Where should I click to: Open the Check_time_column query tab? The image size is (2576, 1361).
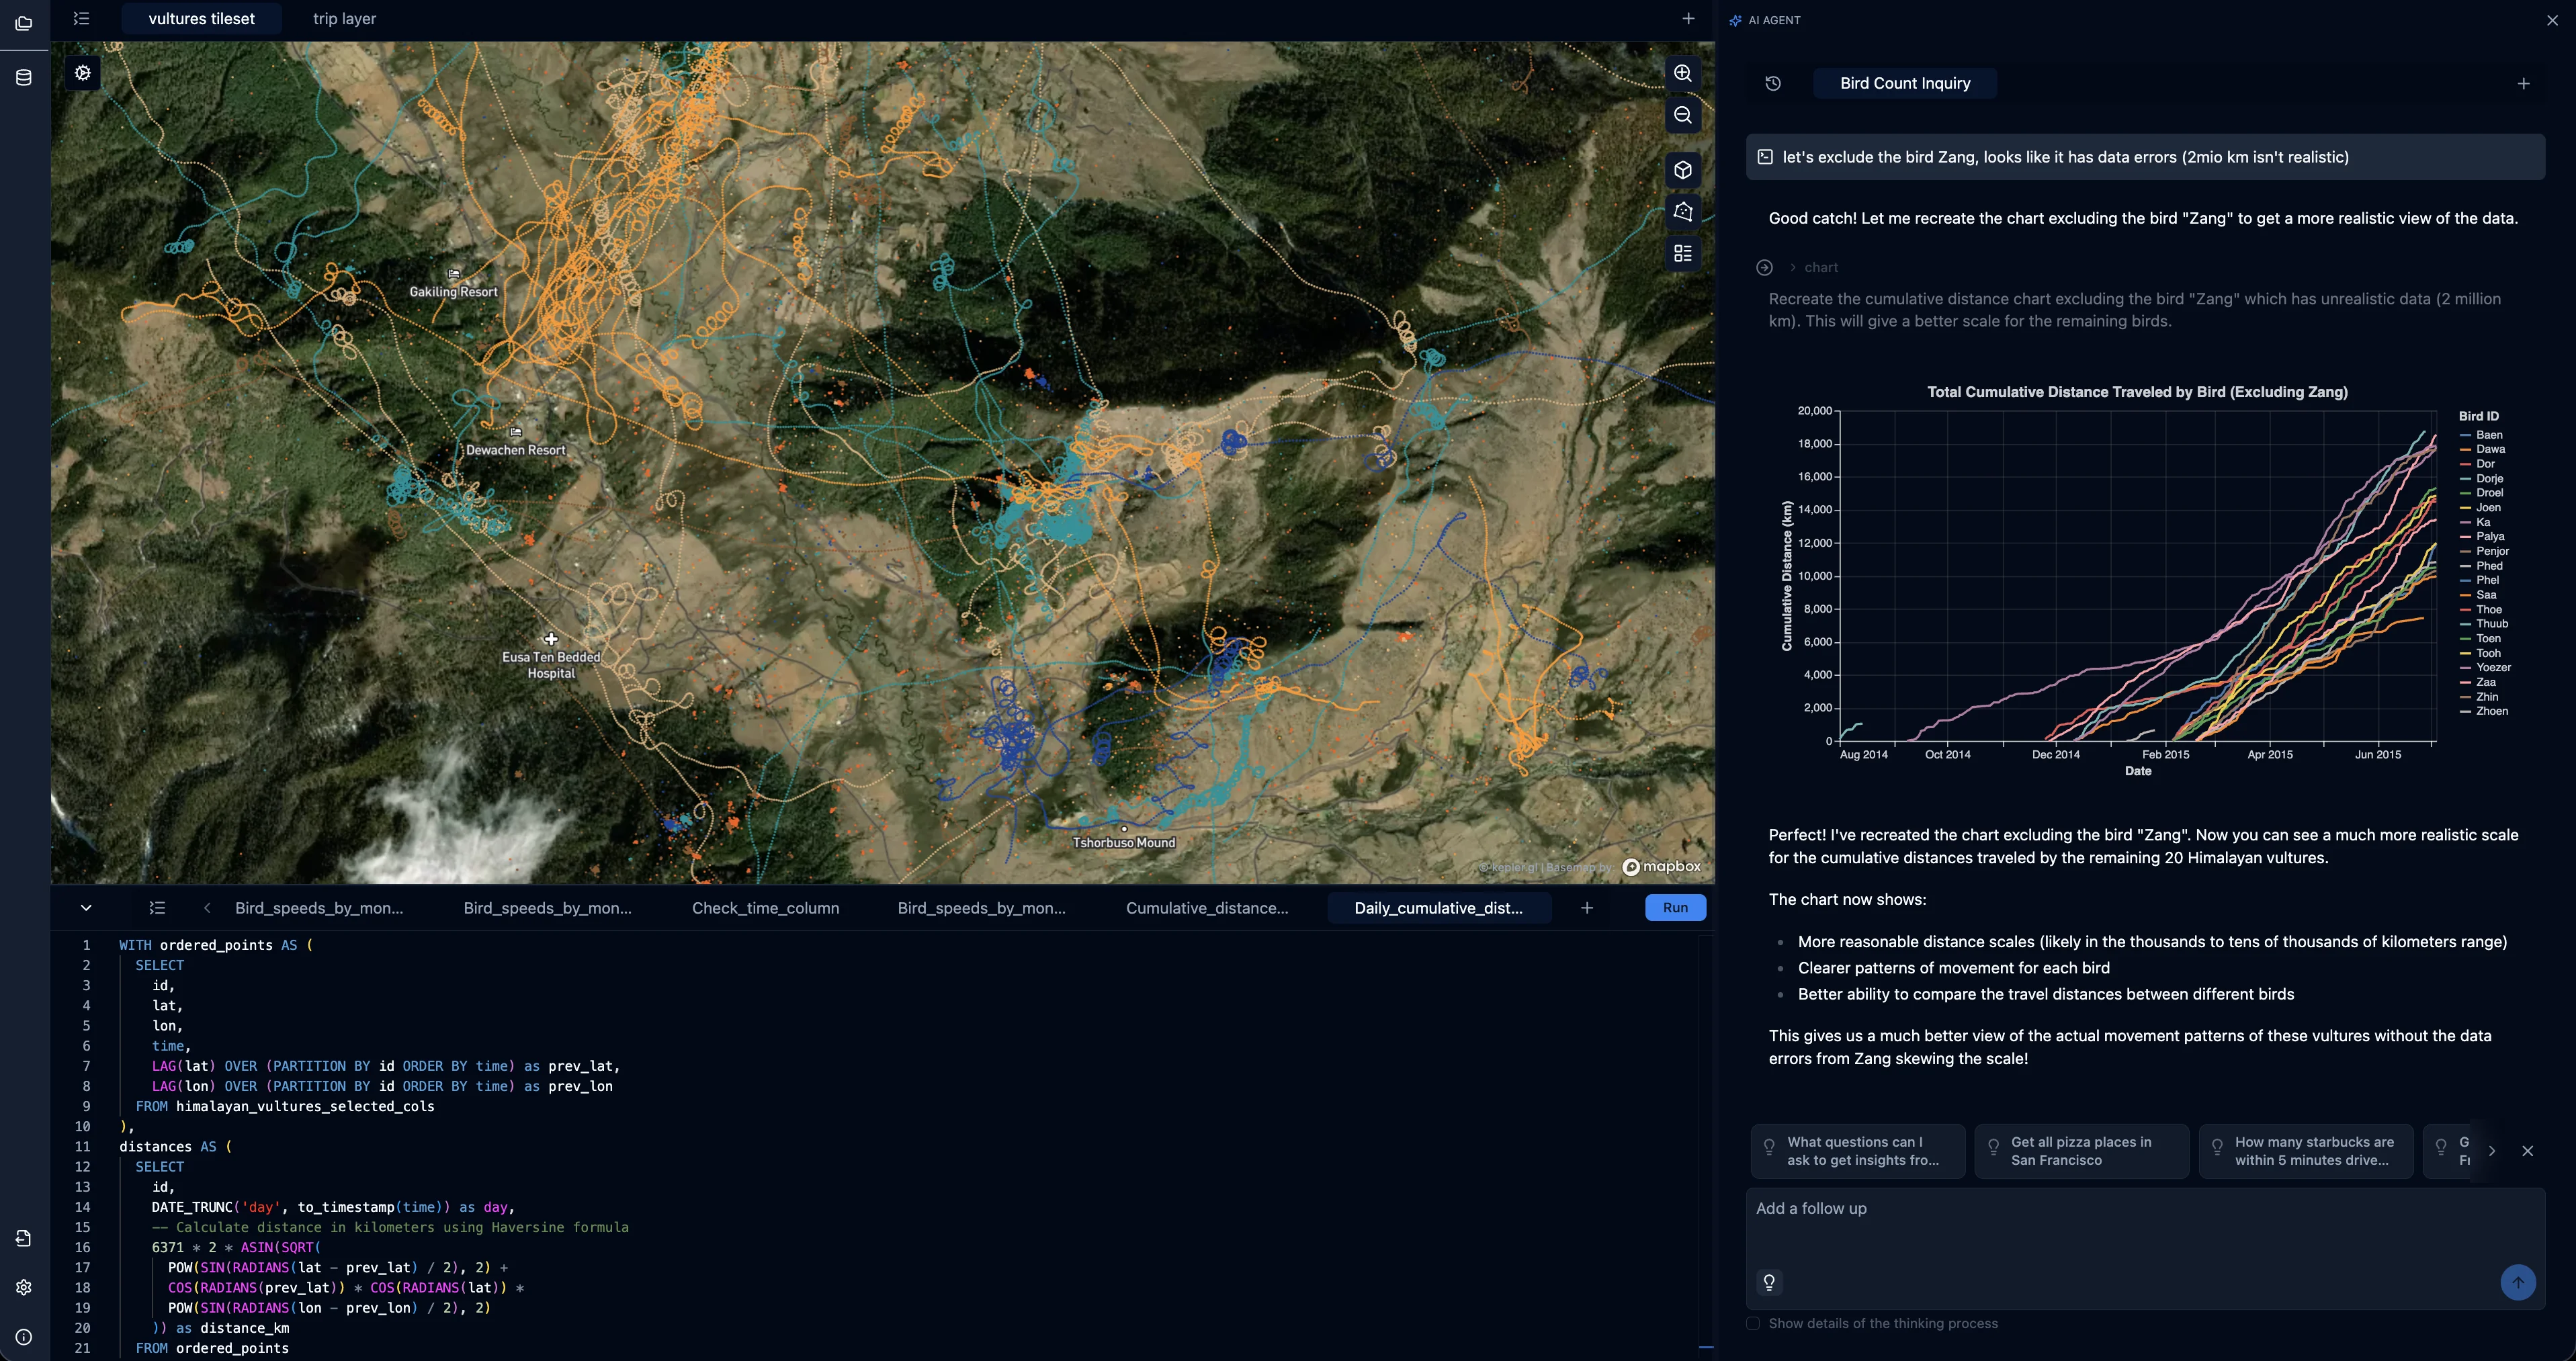point(765,908)
